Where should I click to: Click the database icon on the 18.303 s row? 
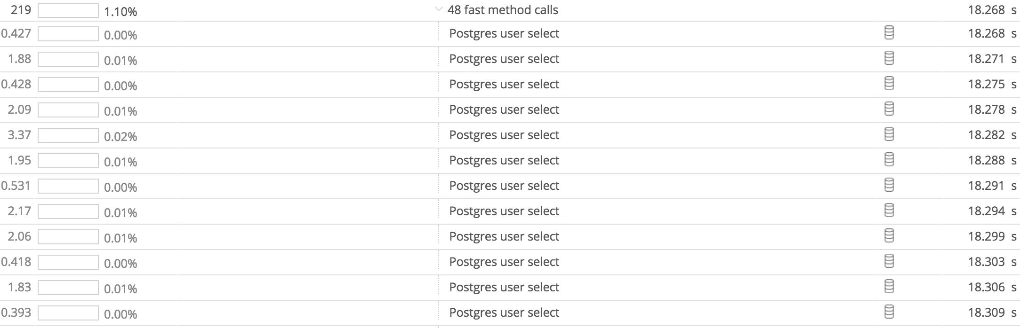click(x=888, y=262)
